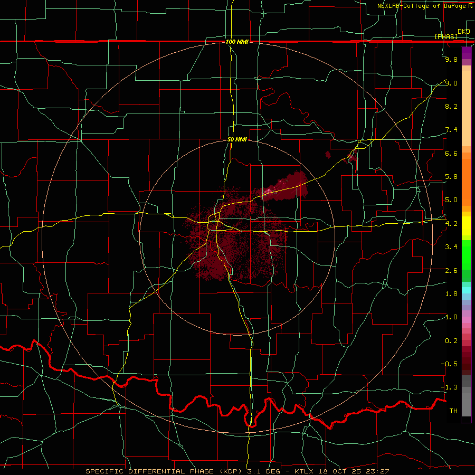The width and height of the screenshot is (475, 475).
Task: Click the 9.0 value on the color scale
Action: [x=451, y=83]
